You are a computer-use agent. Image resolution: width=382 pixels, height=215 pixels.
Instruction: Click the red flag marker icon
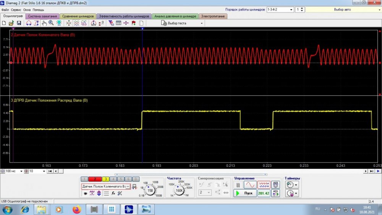(134, 23)
